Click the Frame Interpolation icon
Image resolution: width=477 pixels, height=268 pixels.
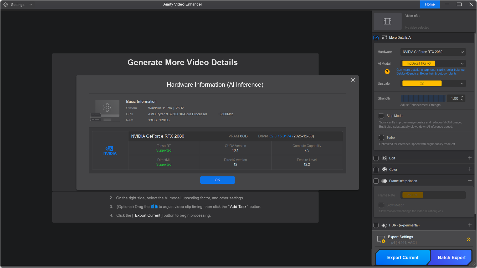[x=384, y=181]
